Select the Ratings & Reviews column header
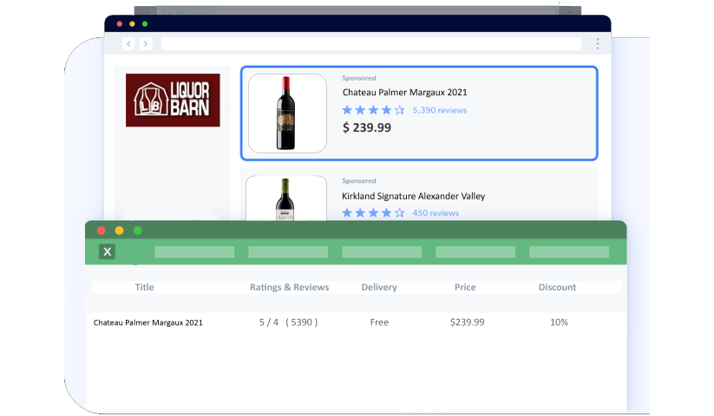 pos(289,288)
